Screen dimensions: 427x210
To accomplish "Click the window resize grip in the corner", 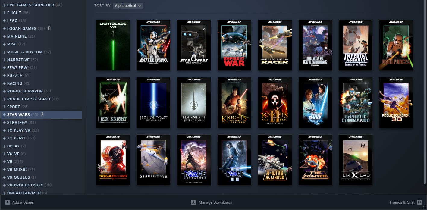I will [x=424, y=207].
